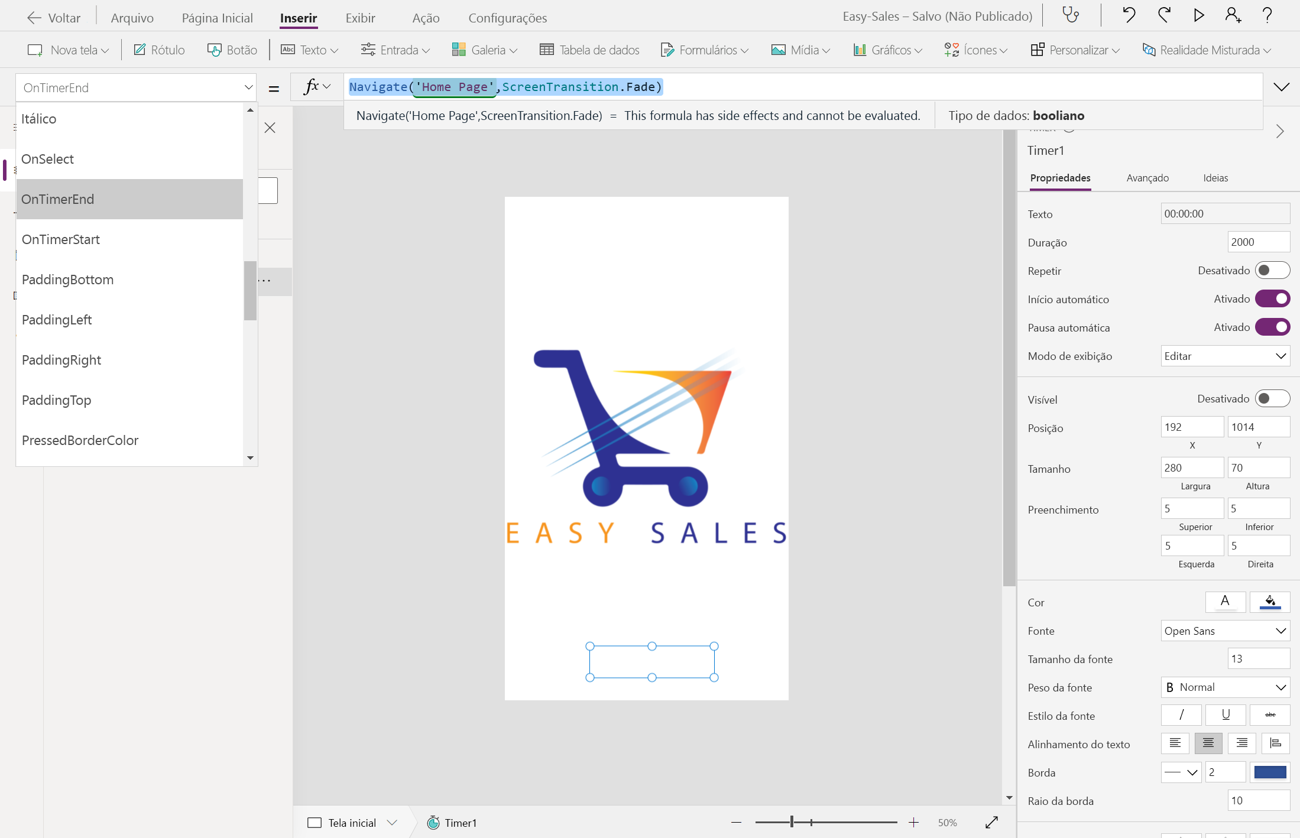Screen dimensions: 1300x838
Task: Switch to the Avançado tab
Action: (1147, 178)
